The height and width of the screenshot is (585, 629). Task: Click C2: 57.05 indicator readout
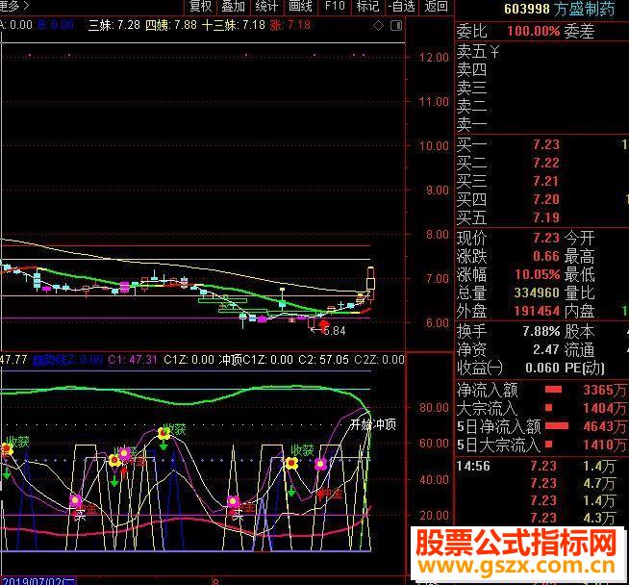click(323, 360)
